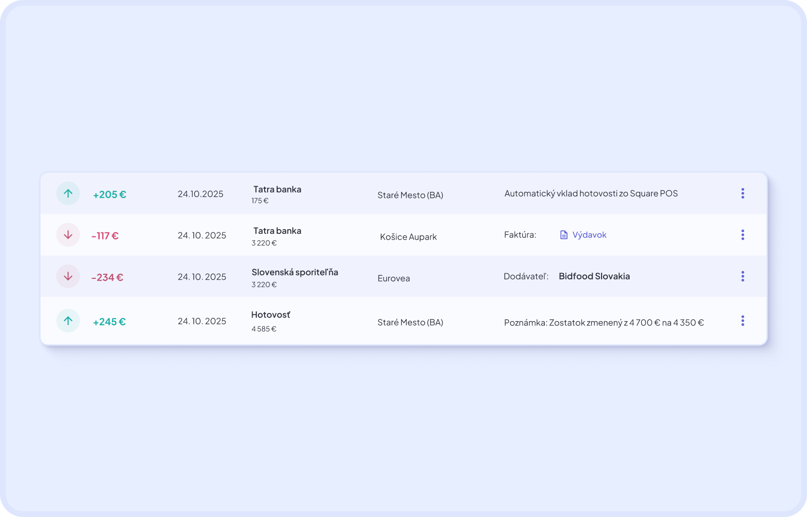Click Staré Mesto (BA) in the +245 € row

click(x=410, y=323)
